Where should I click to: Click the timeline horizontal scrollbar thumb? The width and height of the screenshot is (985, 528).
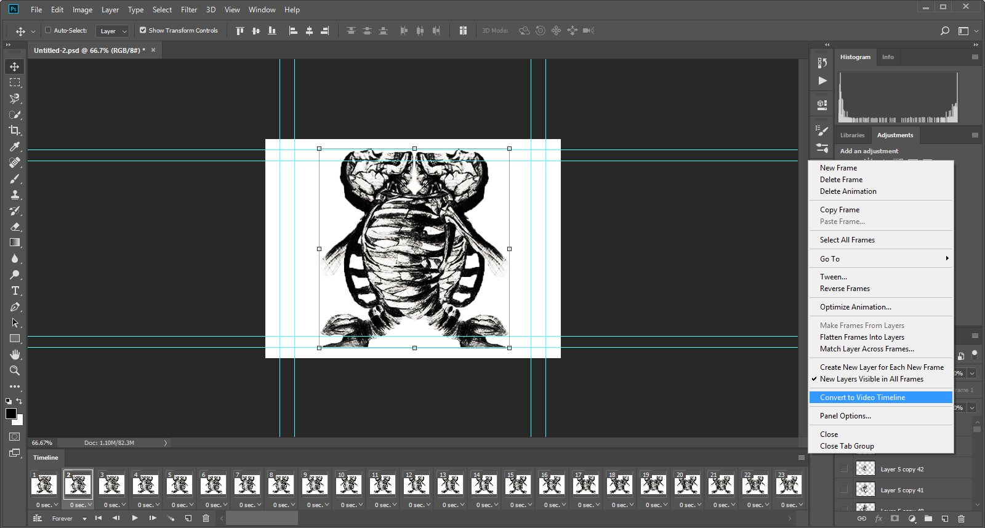[262, 518]
